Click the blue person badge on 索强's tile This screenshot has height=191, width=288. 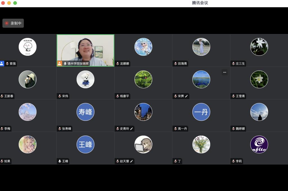click(2, 64)
